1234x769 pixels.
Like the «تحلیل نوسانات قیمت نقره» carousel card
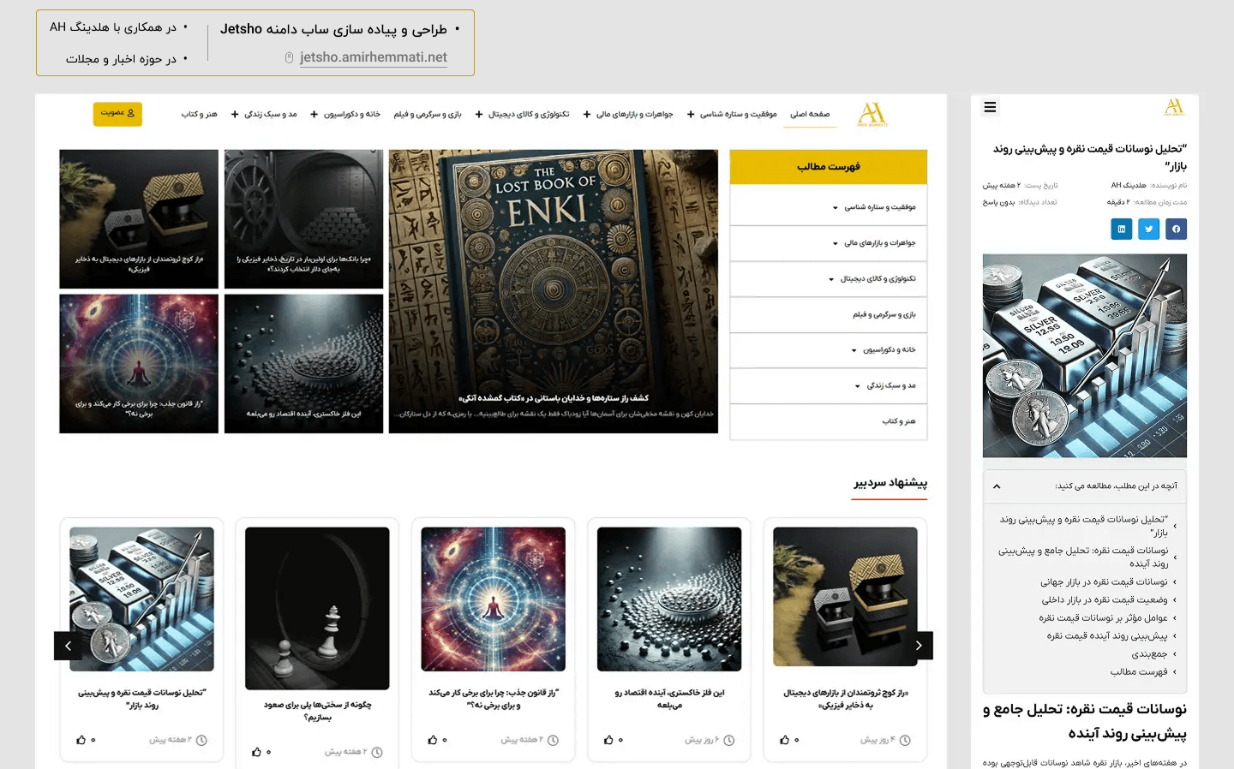[x=81, y=740]
